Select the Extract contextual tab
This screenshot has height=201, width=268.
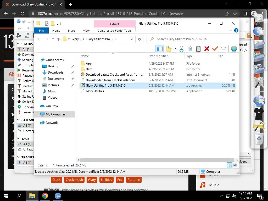(115, 24)
